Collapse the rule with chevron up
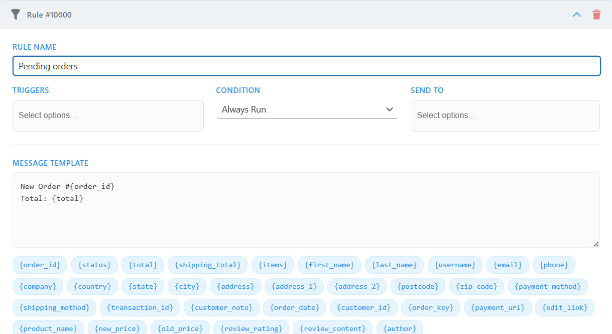The width and height of the screenshot is (612, 334). click(577, 15)
